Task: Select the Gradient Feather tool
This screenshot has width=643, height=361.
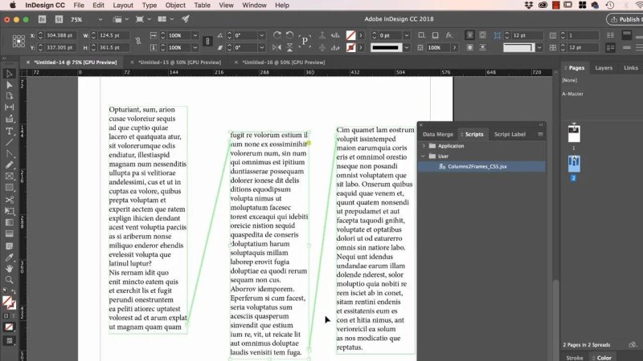Action: [9, 234]
